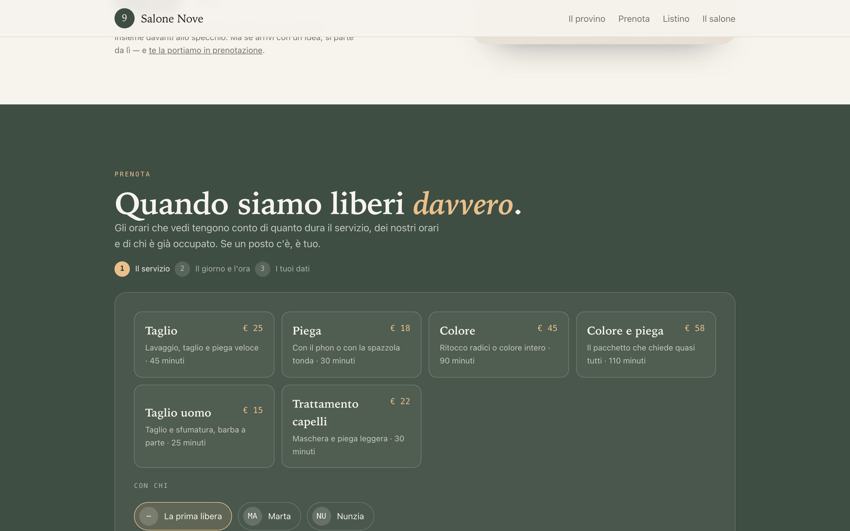The width and height of the screenshot is (850, 531).
Task: Go to Il provino menu item
Action: [586, 19]
